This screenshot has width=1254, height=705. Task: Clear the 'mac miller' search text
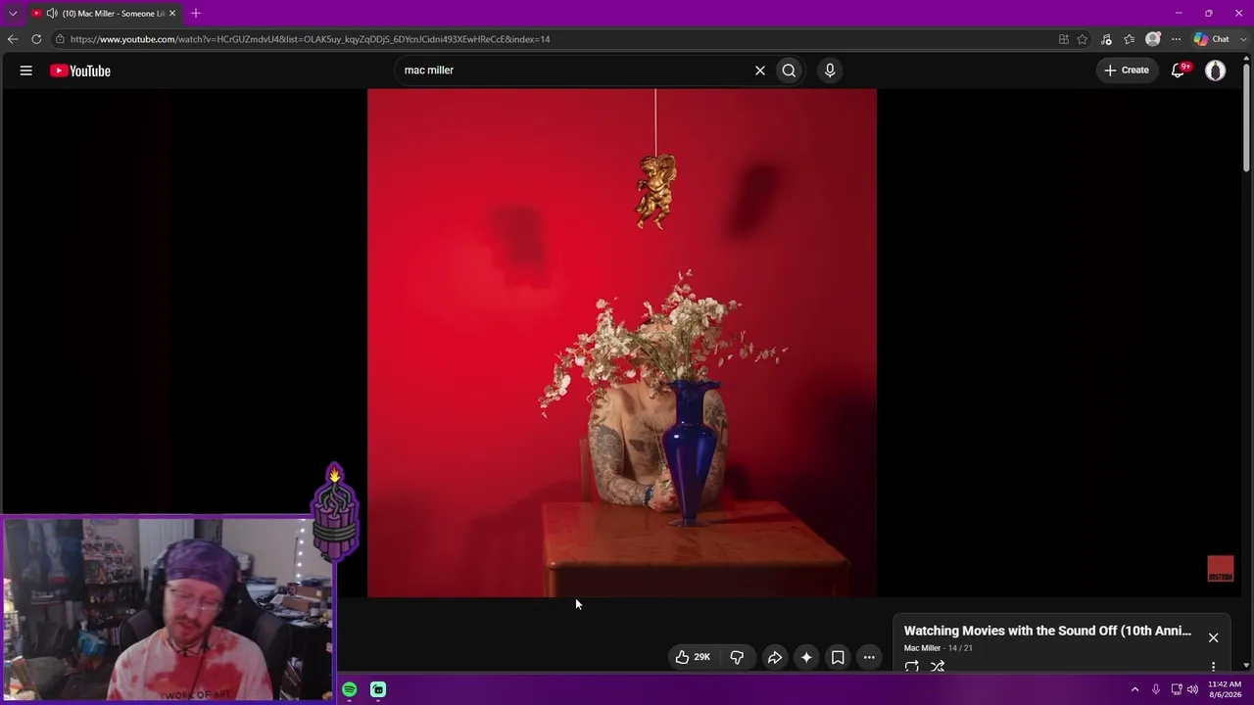click(x=759, y=70)
